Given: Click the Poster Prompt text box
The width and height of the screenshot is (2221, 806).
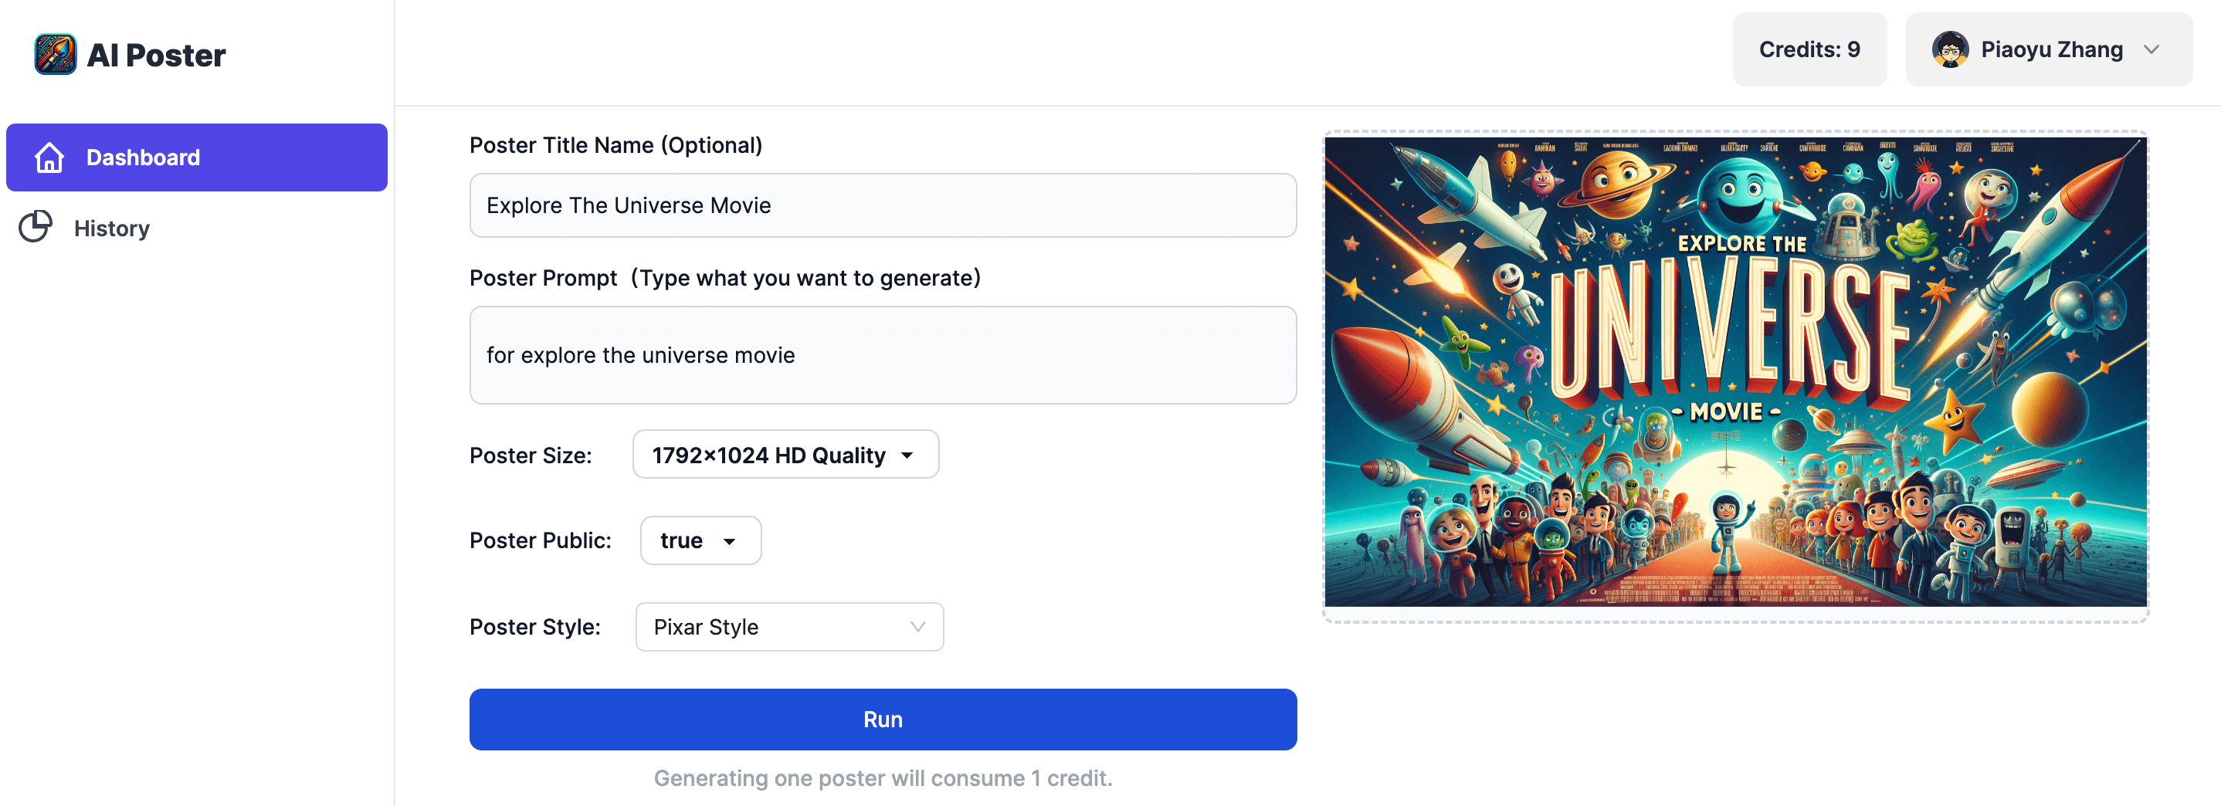Looking at the screenshot, I should click(882, 354).
